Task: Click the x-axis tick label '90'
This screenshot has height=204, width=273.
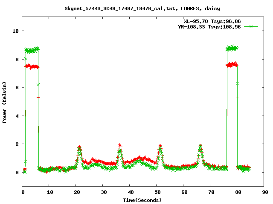Action: [265, 192]
